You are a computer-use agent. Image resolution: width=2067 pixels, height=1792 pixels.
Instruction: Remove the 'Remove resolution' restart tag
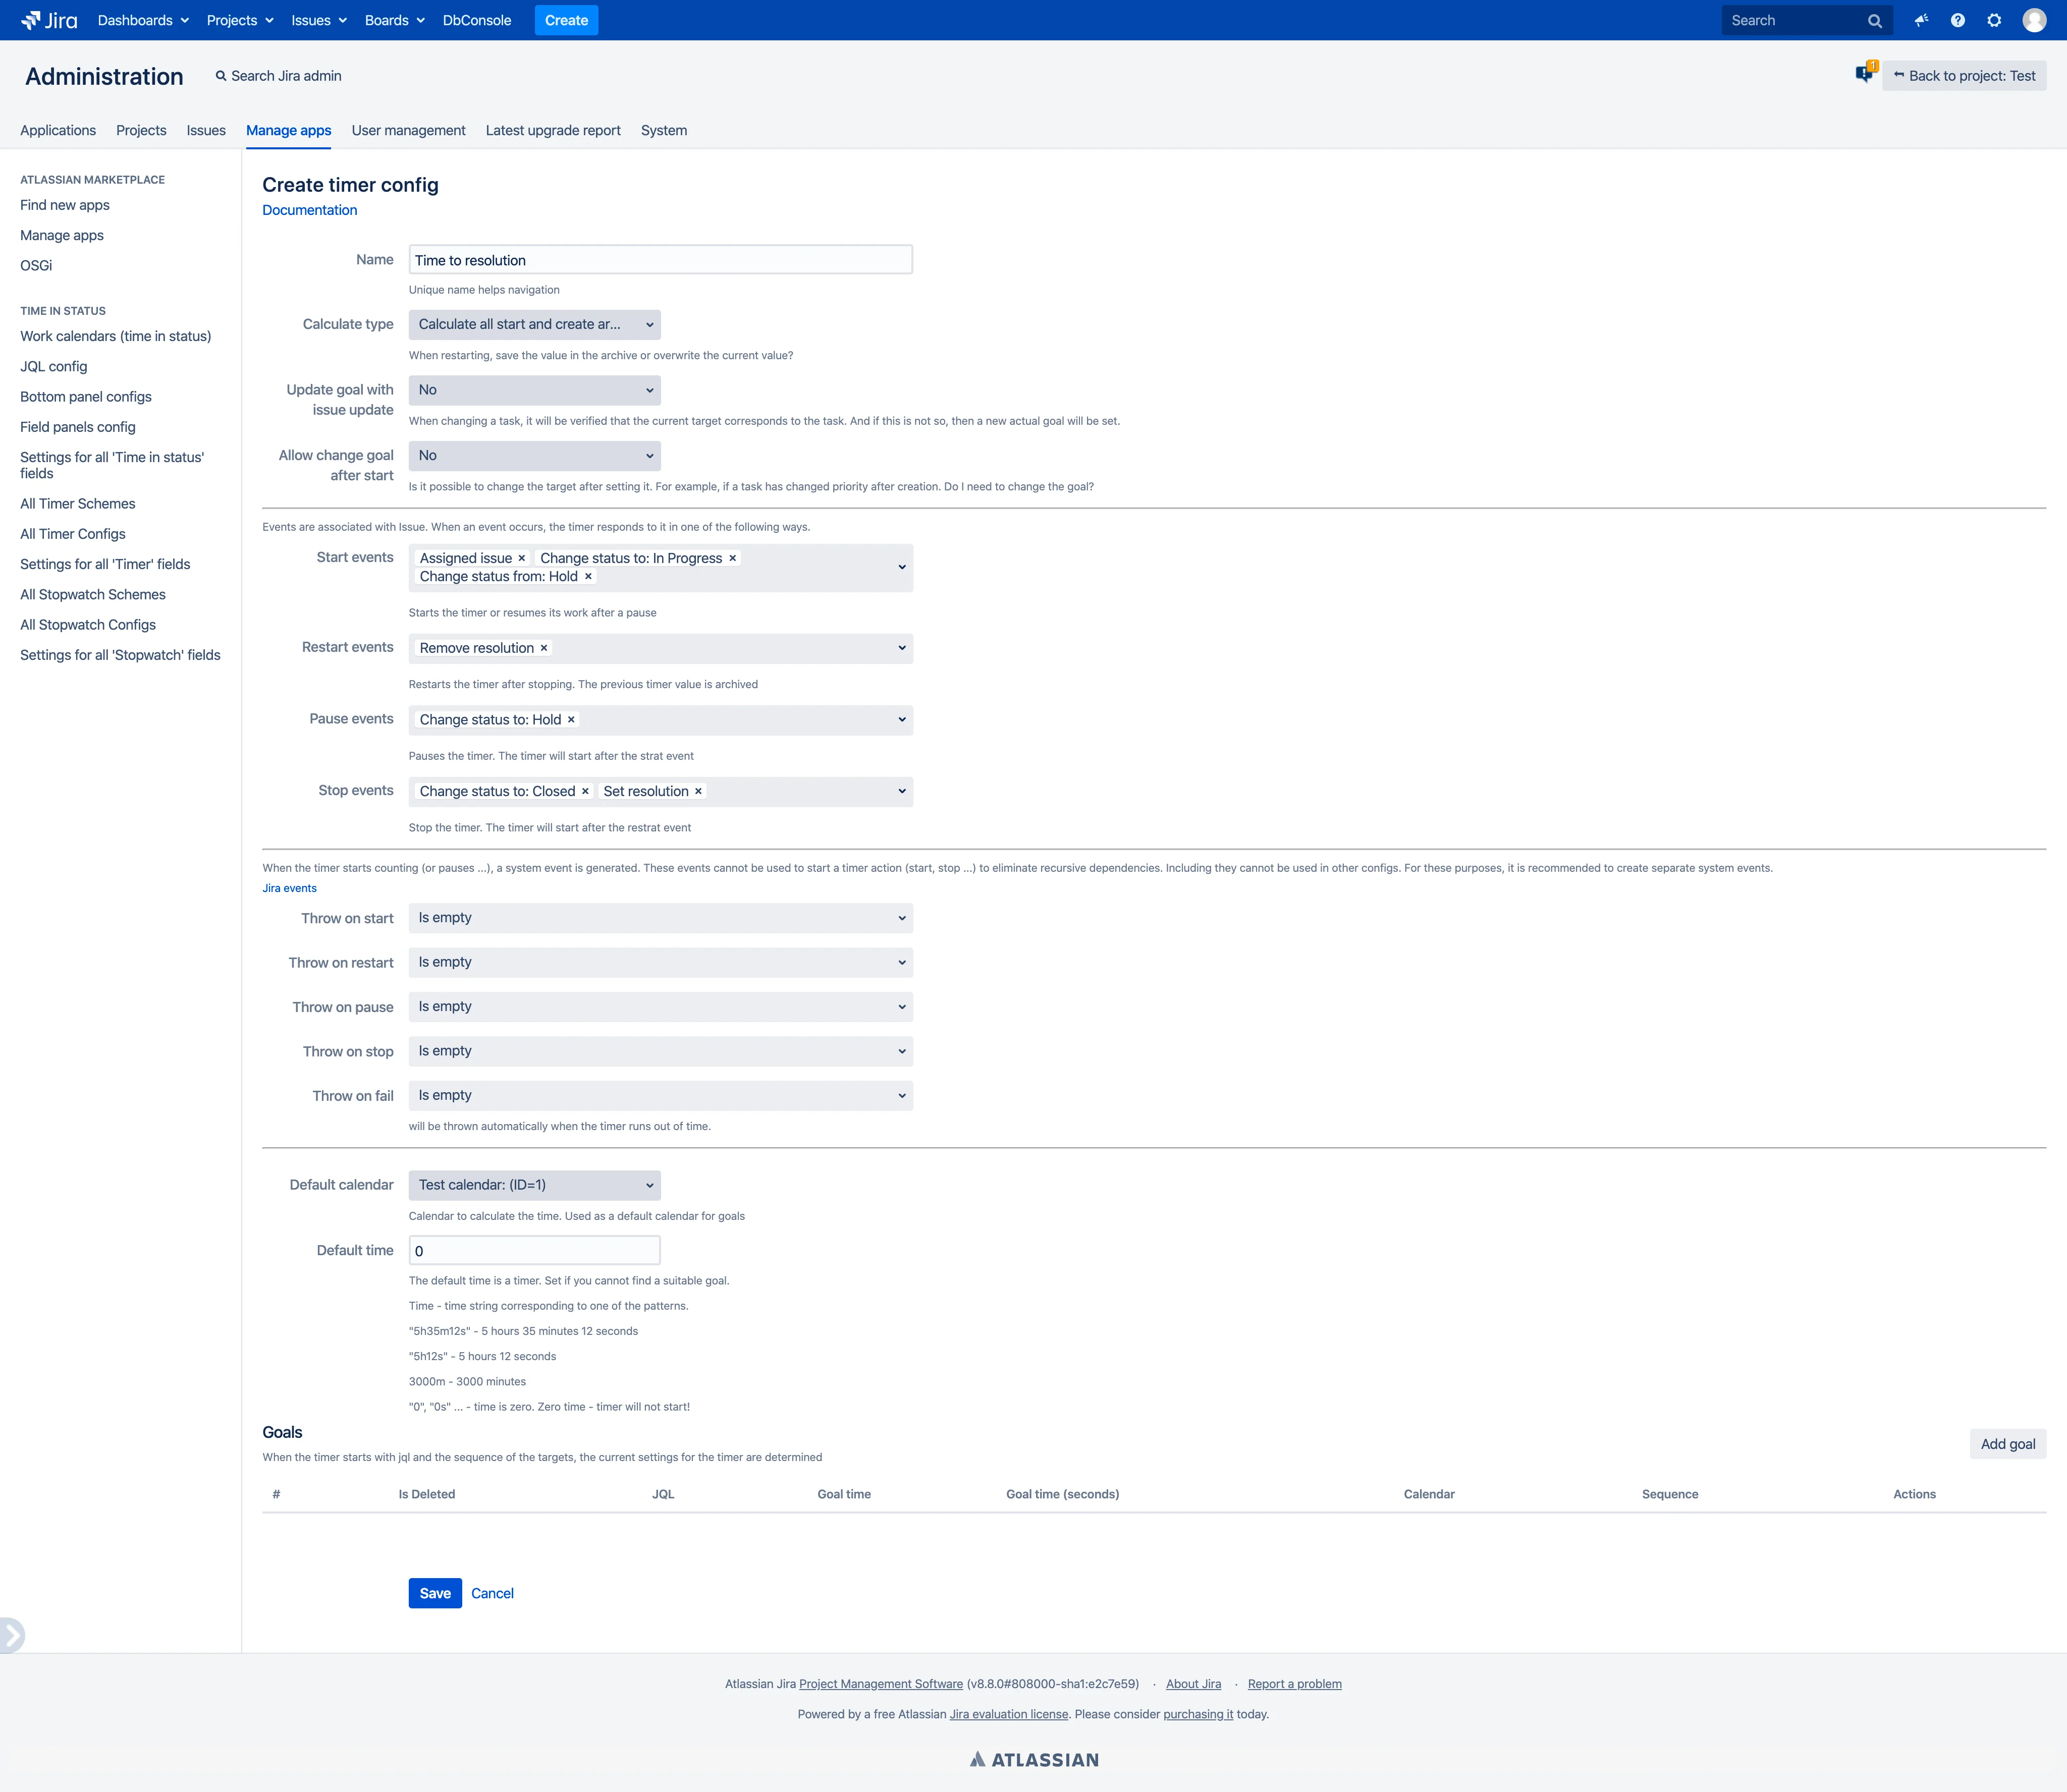click(x=544, y=648)
